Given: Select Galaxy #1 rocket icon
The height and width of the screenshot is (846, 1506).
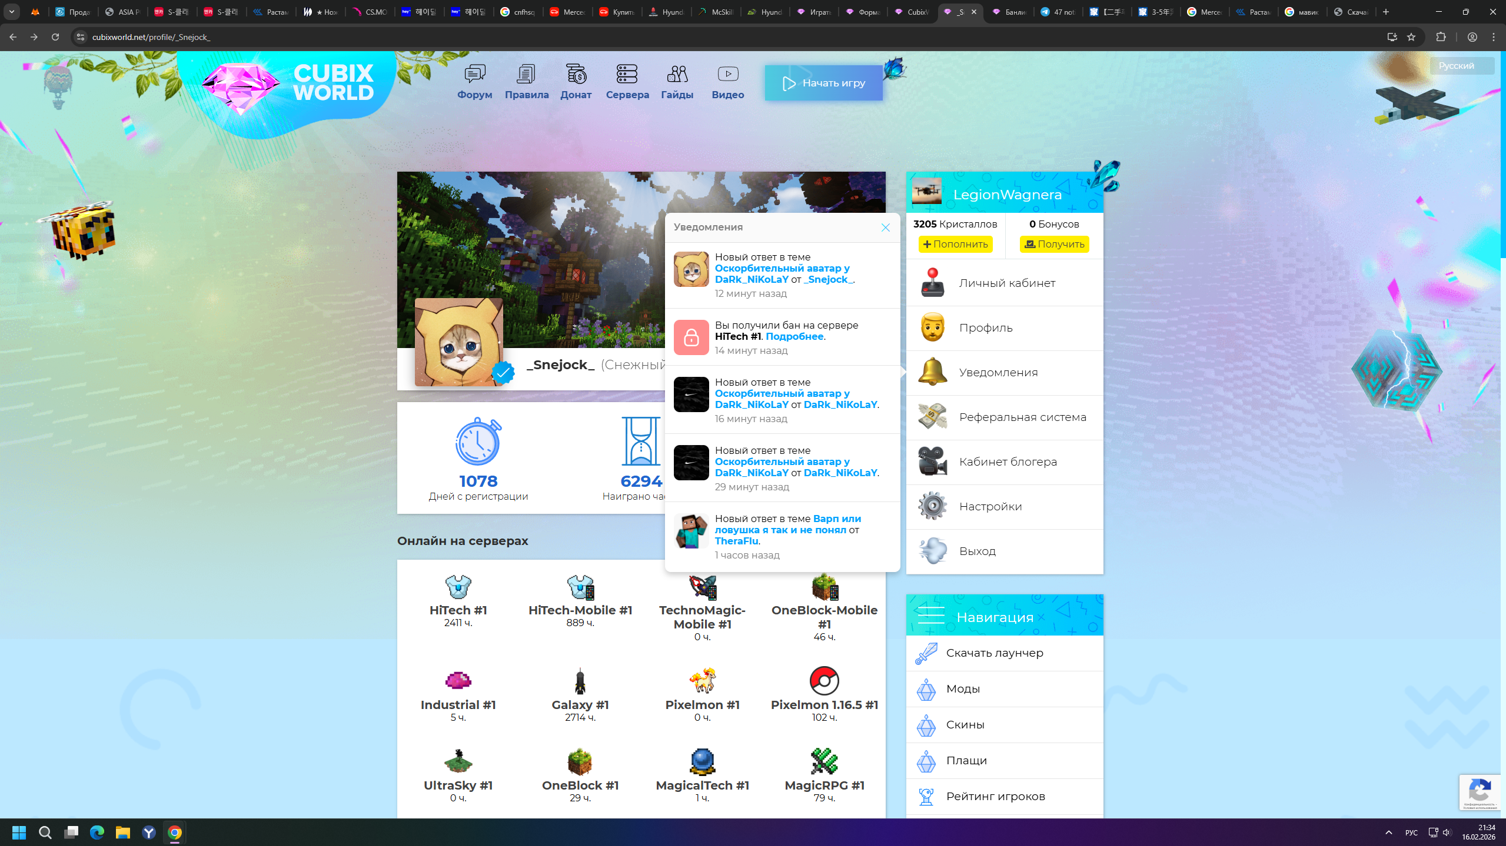Looking at the screenshot, I should point(580,681).
